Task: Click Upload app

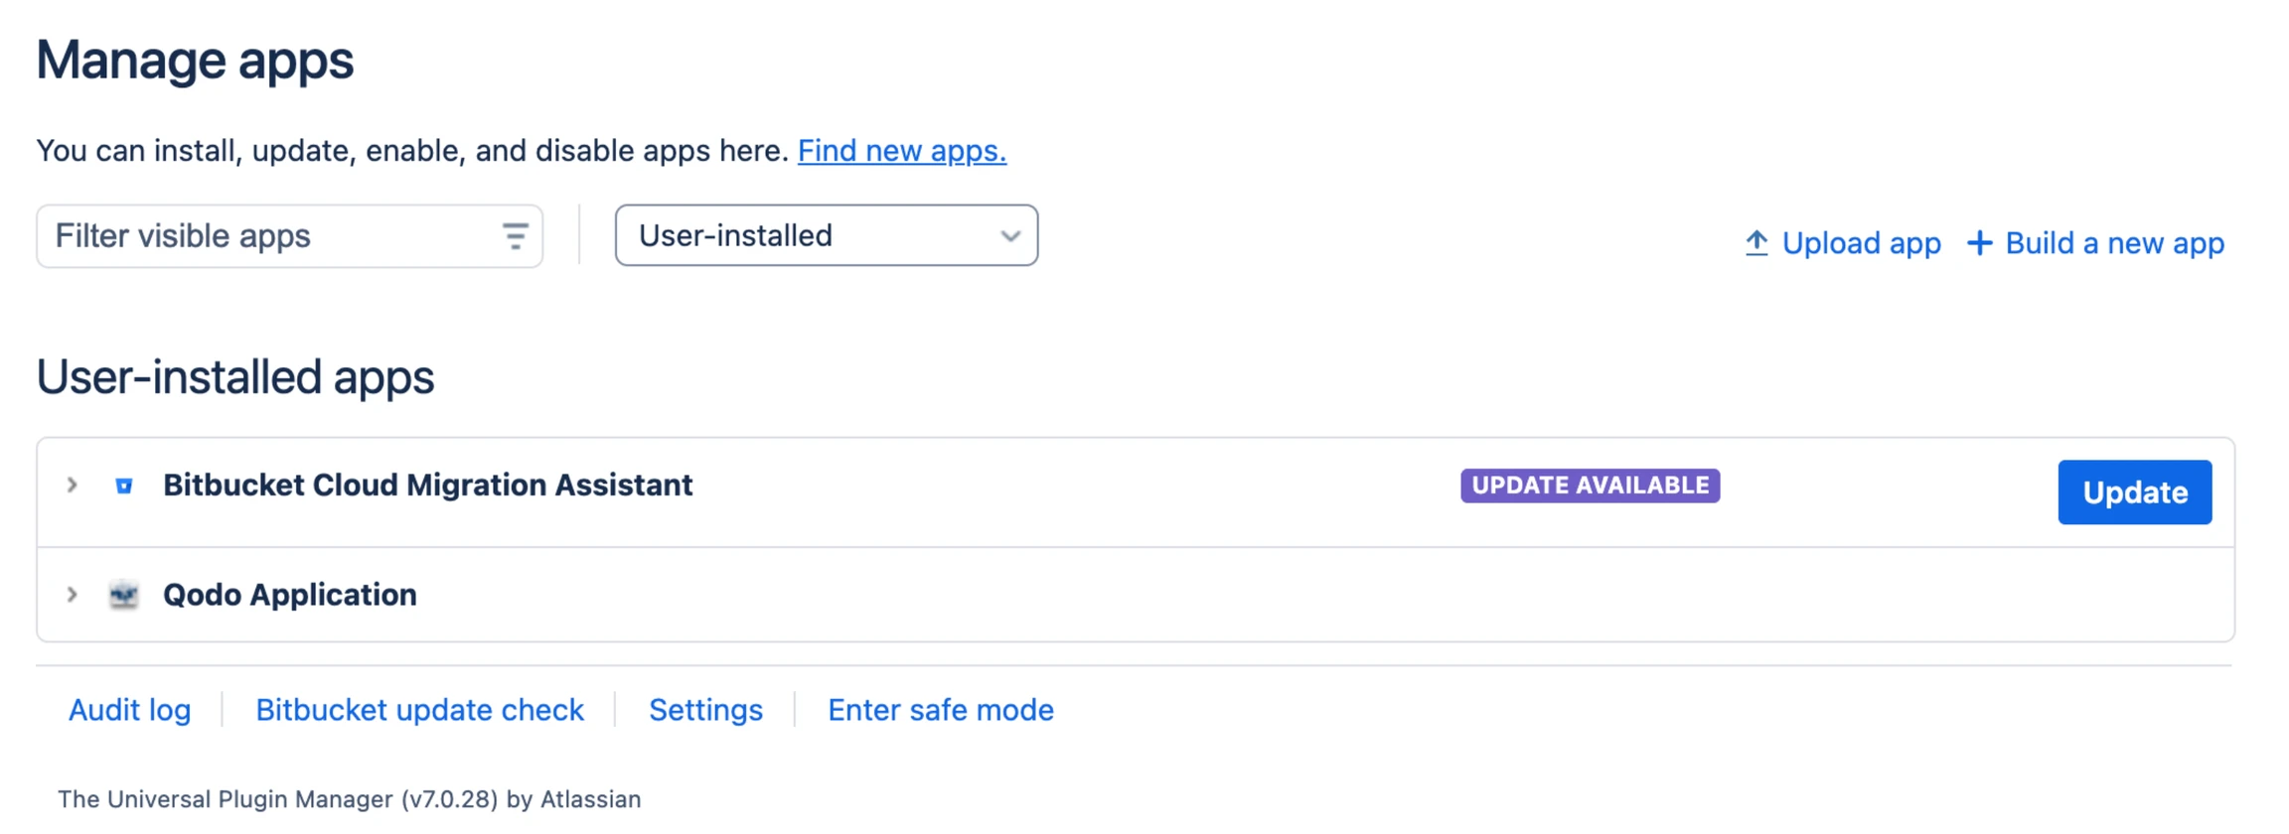Action: [1861, 243]
